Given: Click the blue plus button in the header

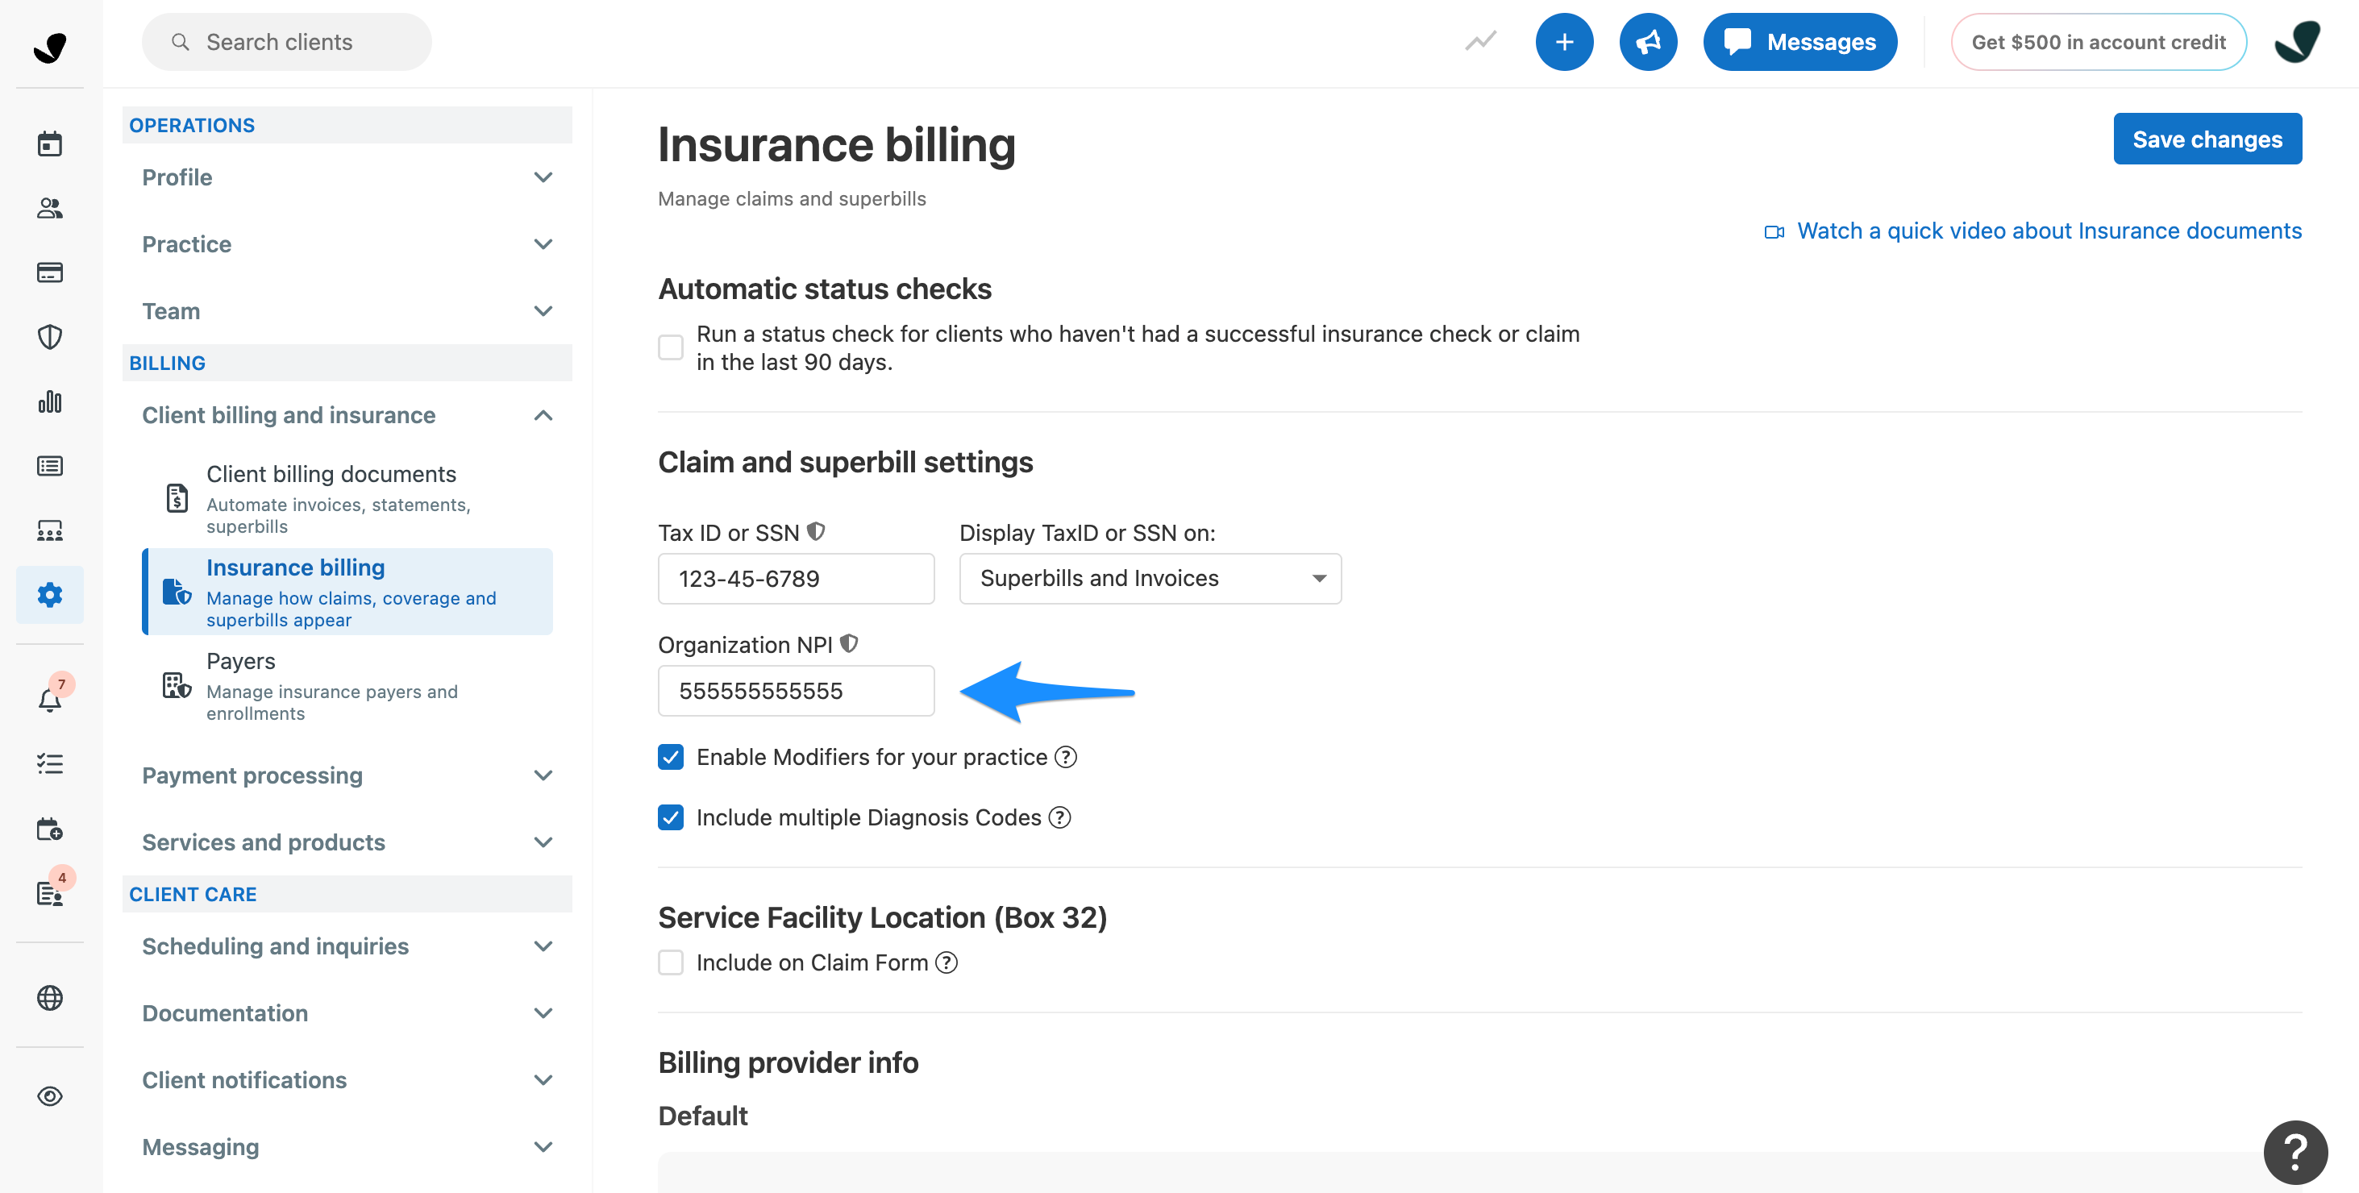Looking at the screenshot, I should [1564, 41].
